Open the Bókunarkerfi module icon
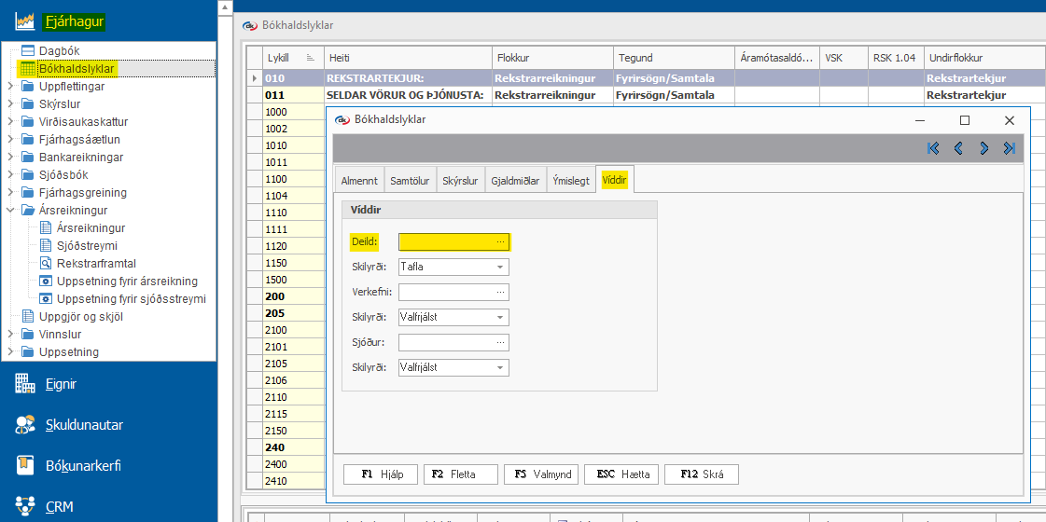This screenshot has height=522, width=1046. click(x=25, y=465)
